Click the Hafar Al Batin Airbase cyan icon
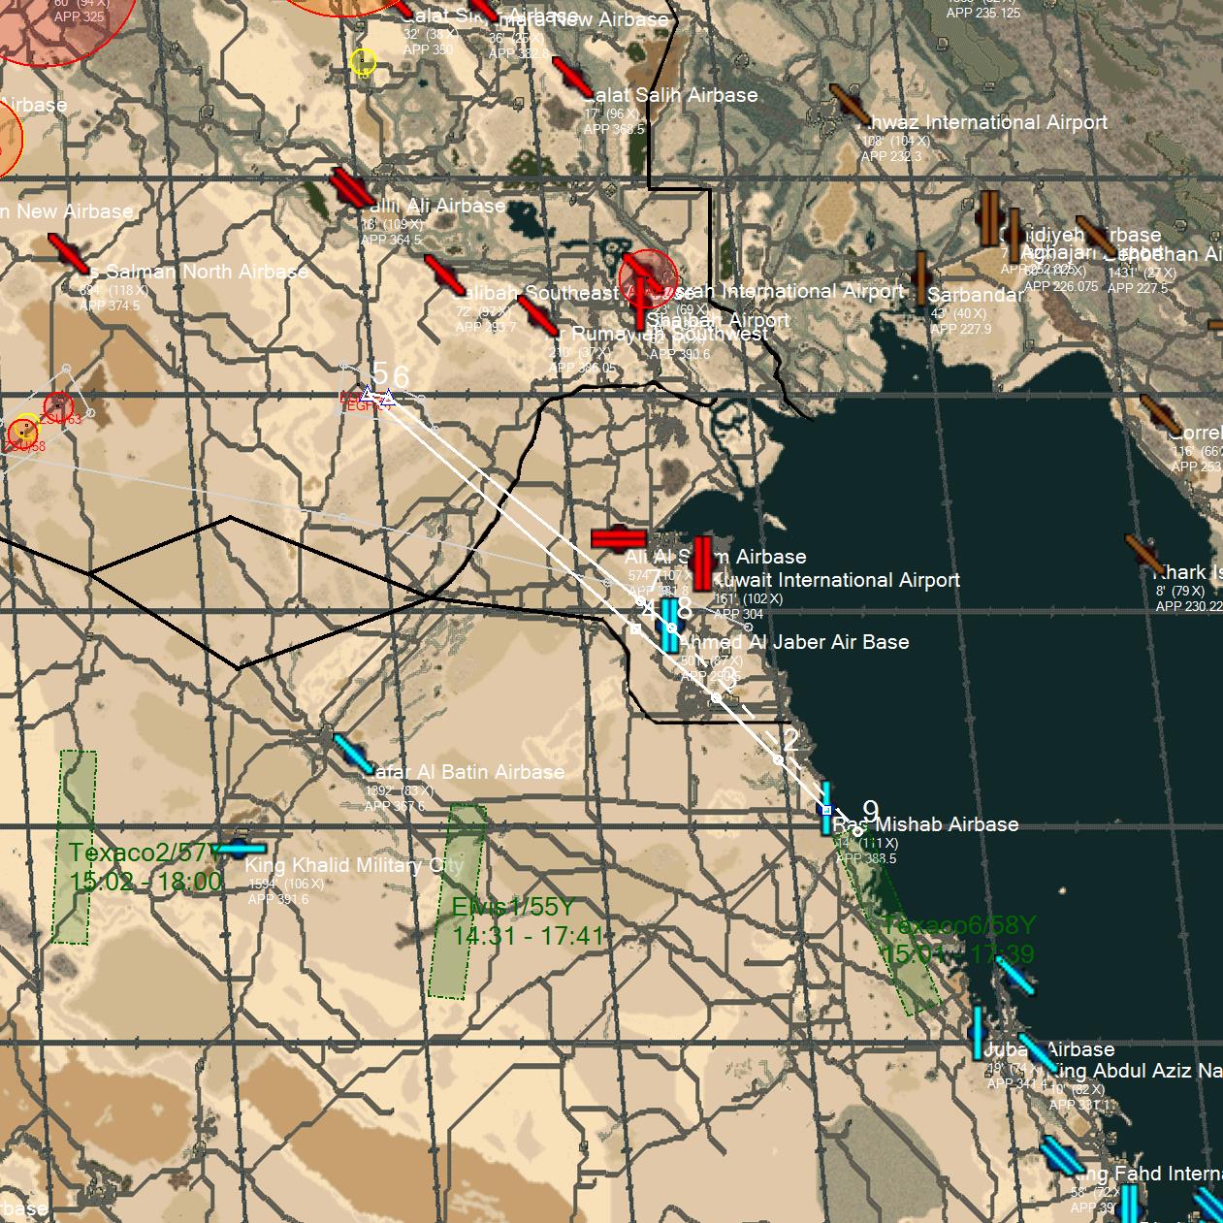The height and width of the screenshot is (1223, 1223). [354, 755]
